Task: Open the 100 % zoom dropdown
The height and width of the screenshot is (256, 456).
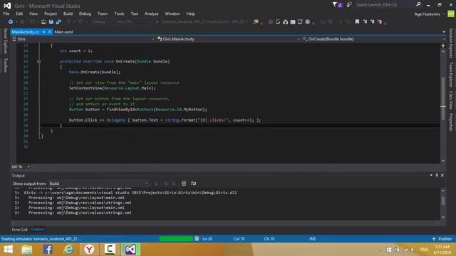Action: (21, 167)
